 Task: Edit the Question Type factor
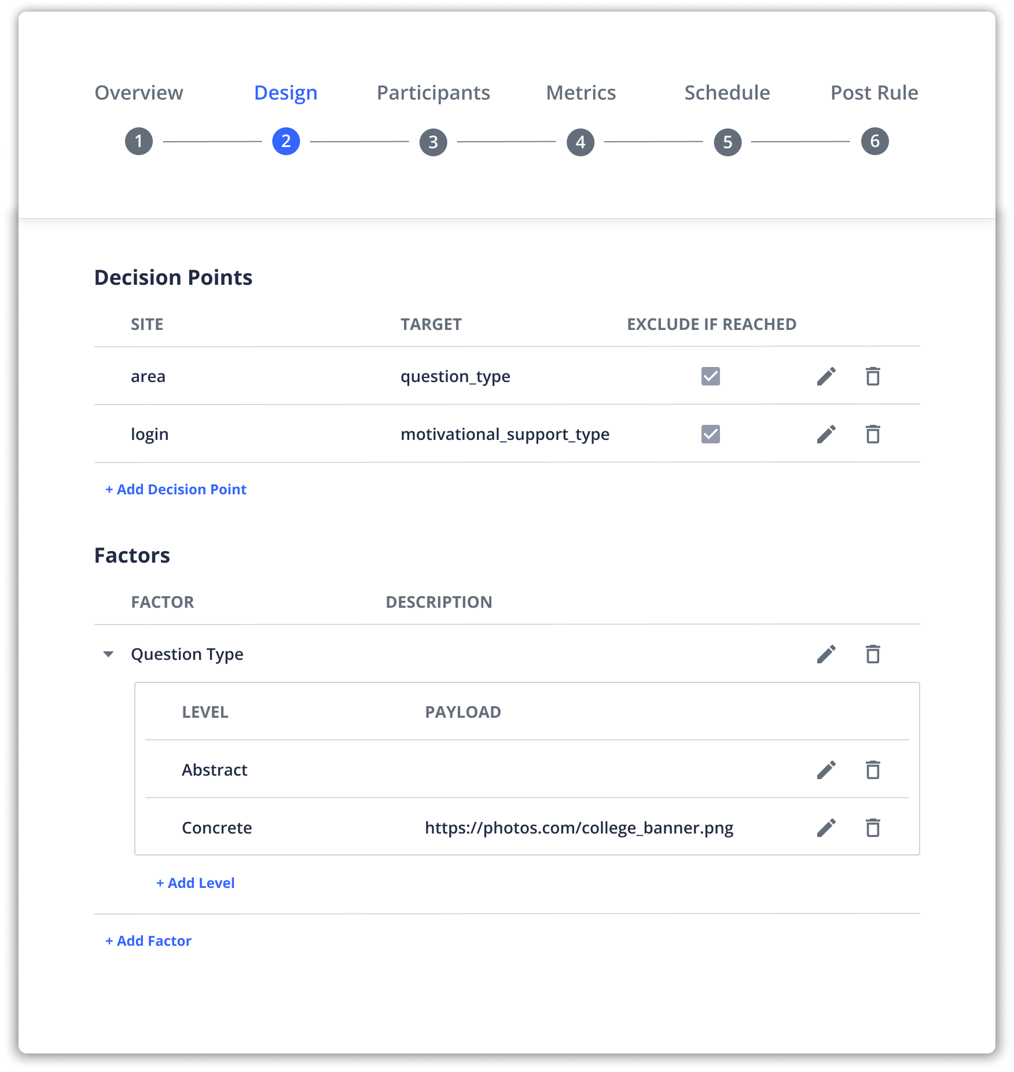826,654
